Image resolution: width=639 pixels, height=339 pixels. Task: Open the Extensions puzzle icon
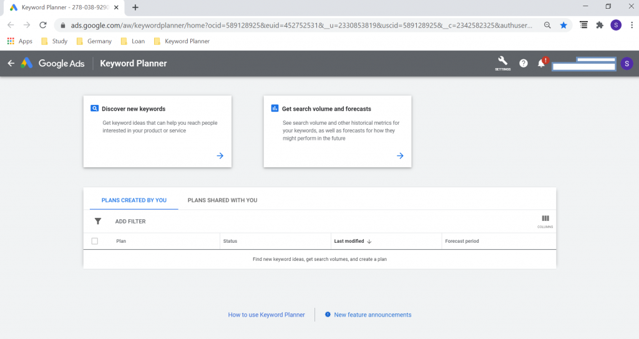[x=600, y=26]
